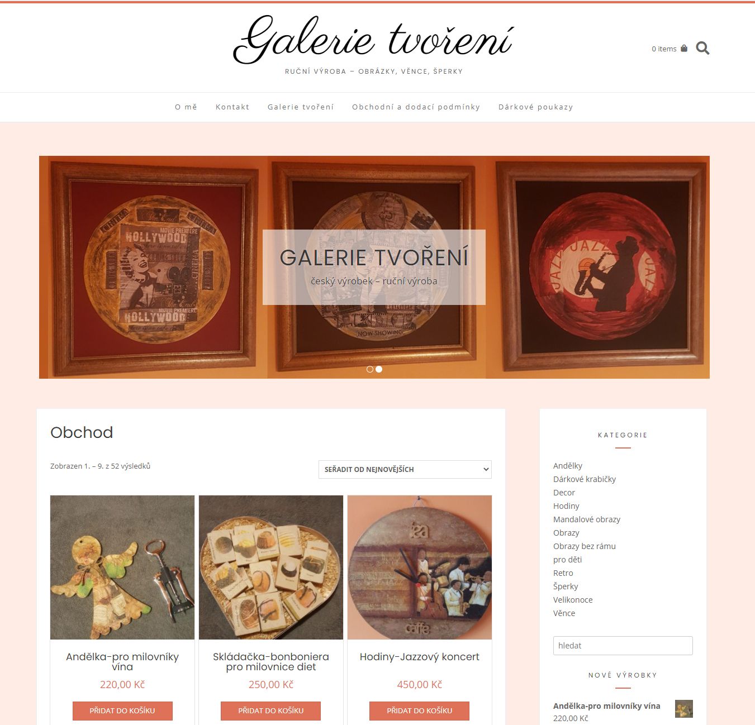Select the first slider dot indicator
The width and height of the screenshot is (755, 725).
pyautogui.click(x=370, y=369)
